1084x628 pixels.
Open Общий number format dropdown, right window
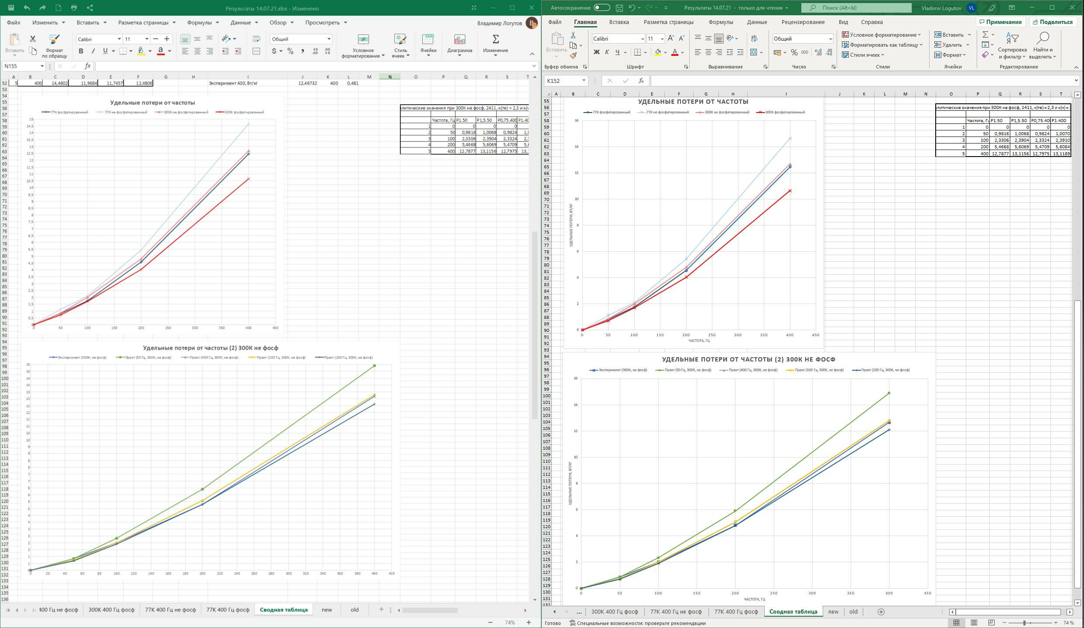tap(830, 38)
